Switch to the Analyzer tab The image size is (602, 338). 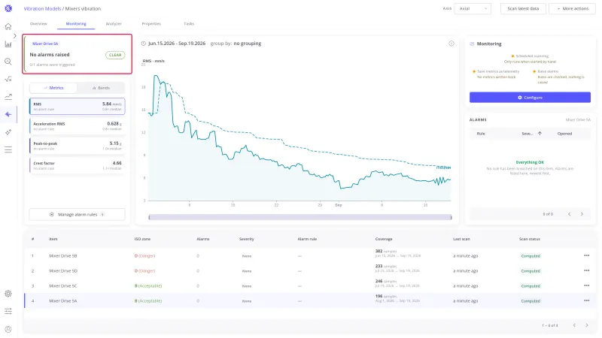coord(114,24)
